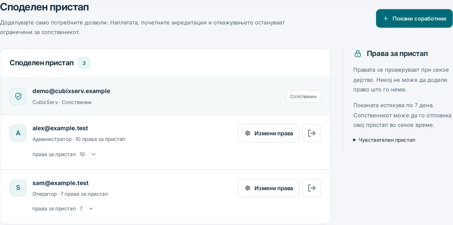
Task: Click the paragraph starting with Поканата истекува
Action: (402, 115)
